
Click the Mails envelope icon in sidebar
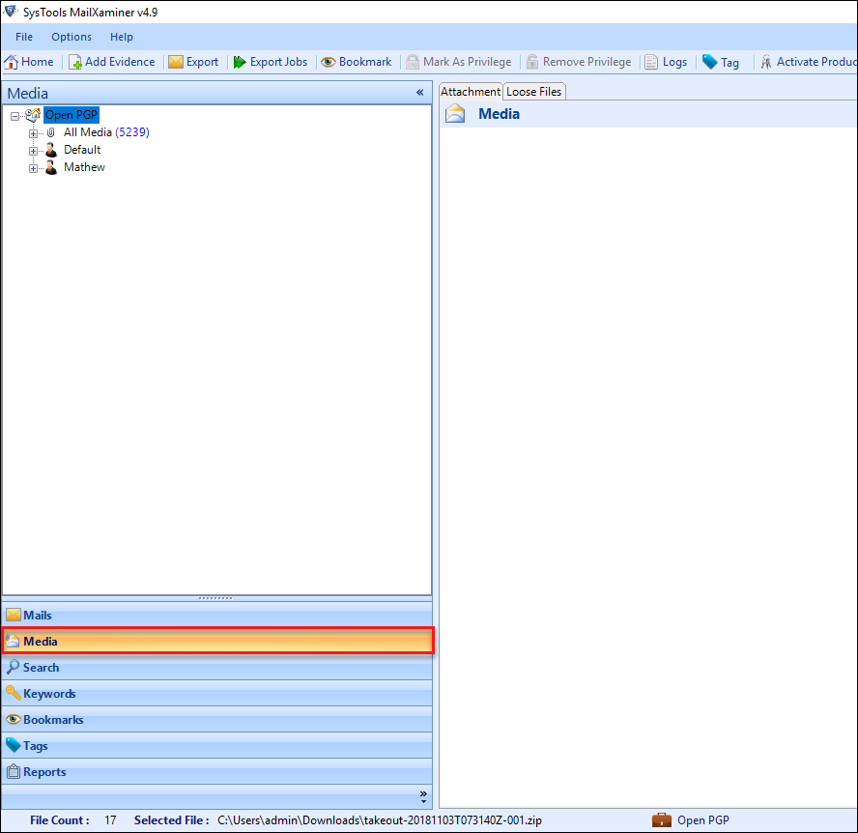(14, 615)
